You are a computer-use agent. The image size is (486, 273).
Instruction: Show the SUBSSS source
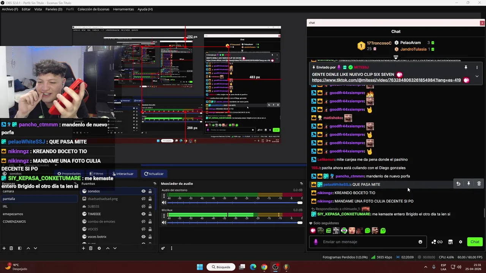click(144, 206)
